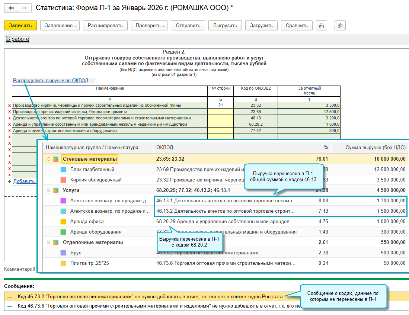Click the back navigation arrow

tap(11, 8)
